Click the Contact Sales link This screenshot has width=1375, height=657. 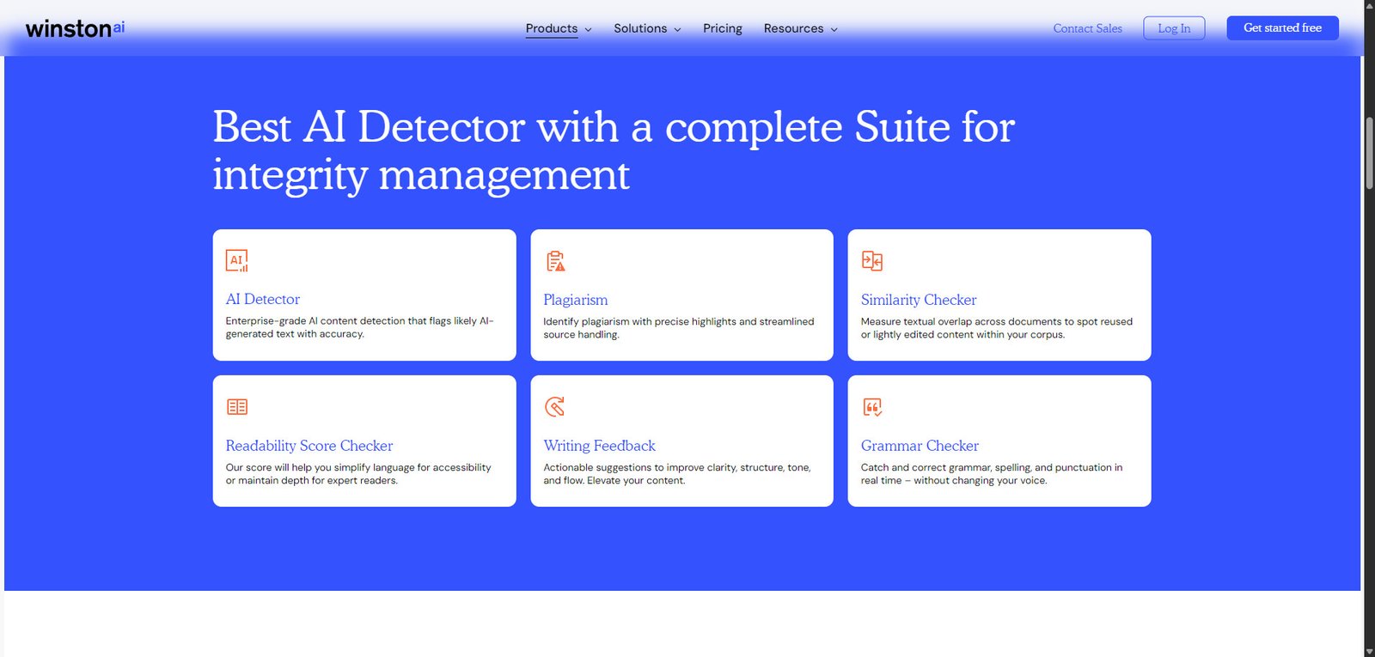1087,28
